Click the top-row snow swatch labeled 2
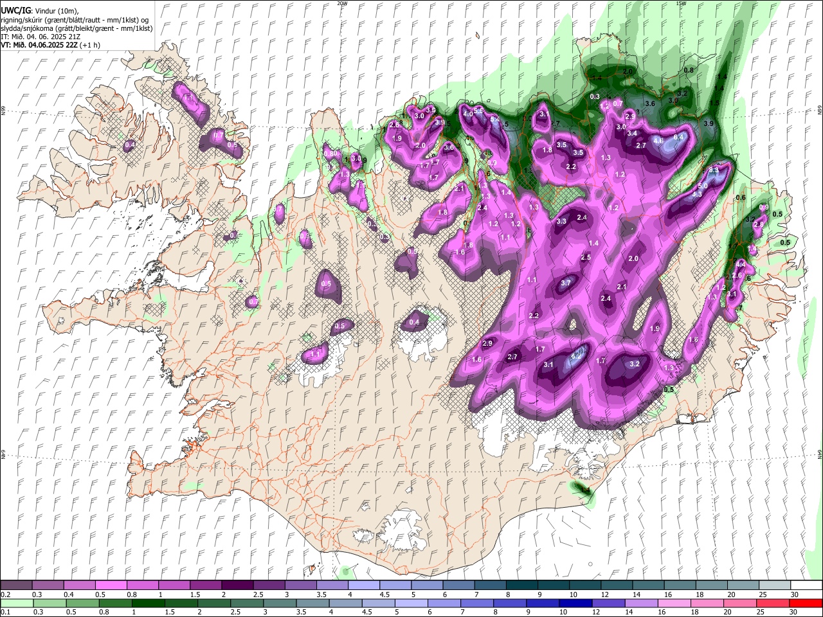Image resolution: width=823 pixels, height=617 pixels. [x=237, y=586]
